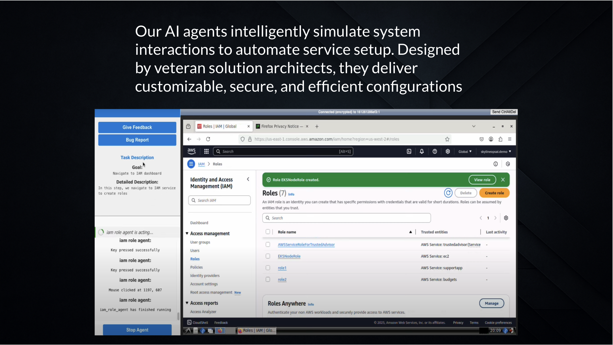Open the AWS help question mark icon
The width and height of the screenshot is (613, 345).
[435, 152]
